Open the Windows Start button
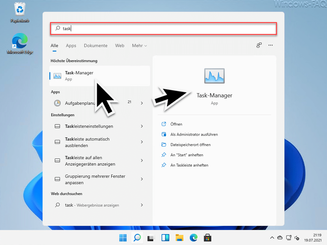Viewport: 327px width, 245px height. (123, 238)
